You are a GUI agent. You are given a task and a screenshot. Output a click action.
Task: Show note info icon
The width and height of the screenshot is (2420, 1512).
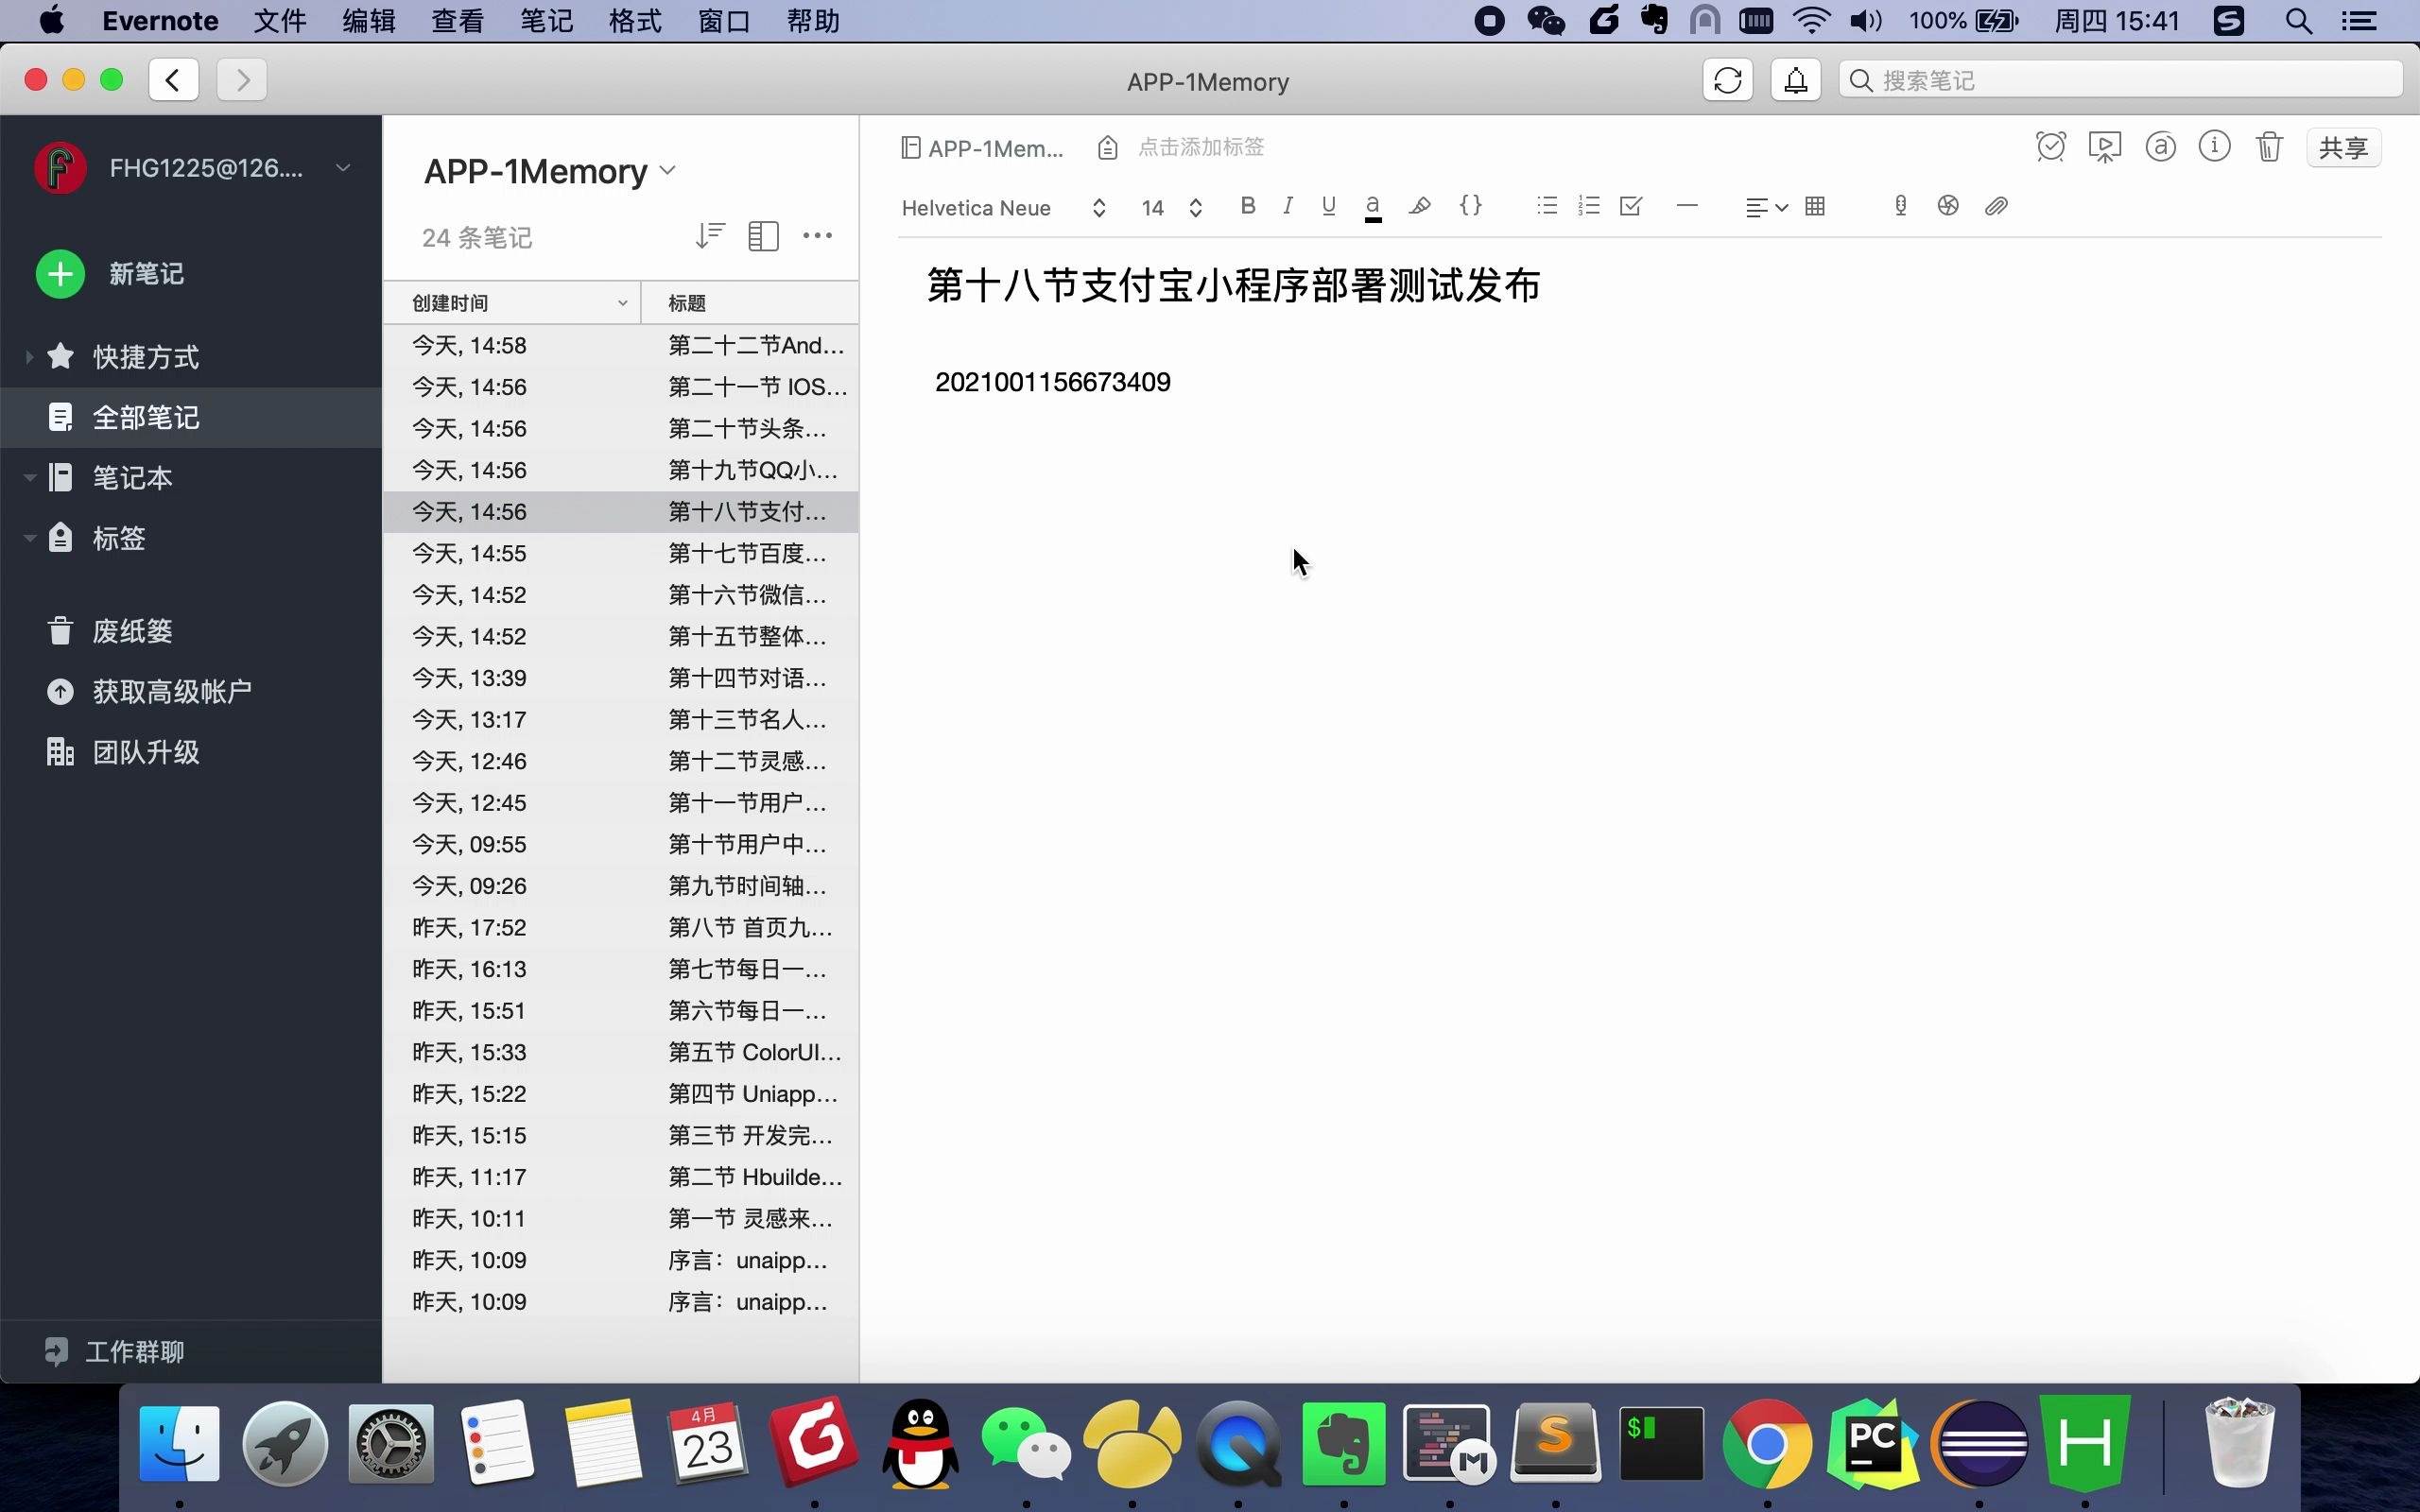click(2214, 147)
